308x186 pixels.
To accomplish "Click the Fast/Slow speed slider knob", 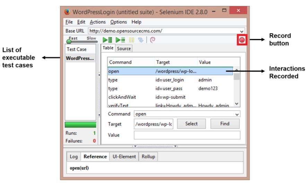I will [69, 42].
